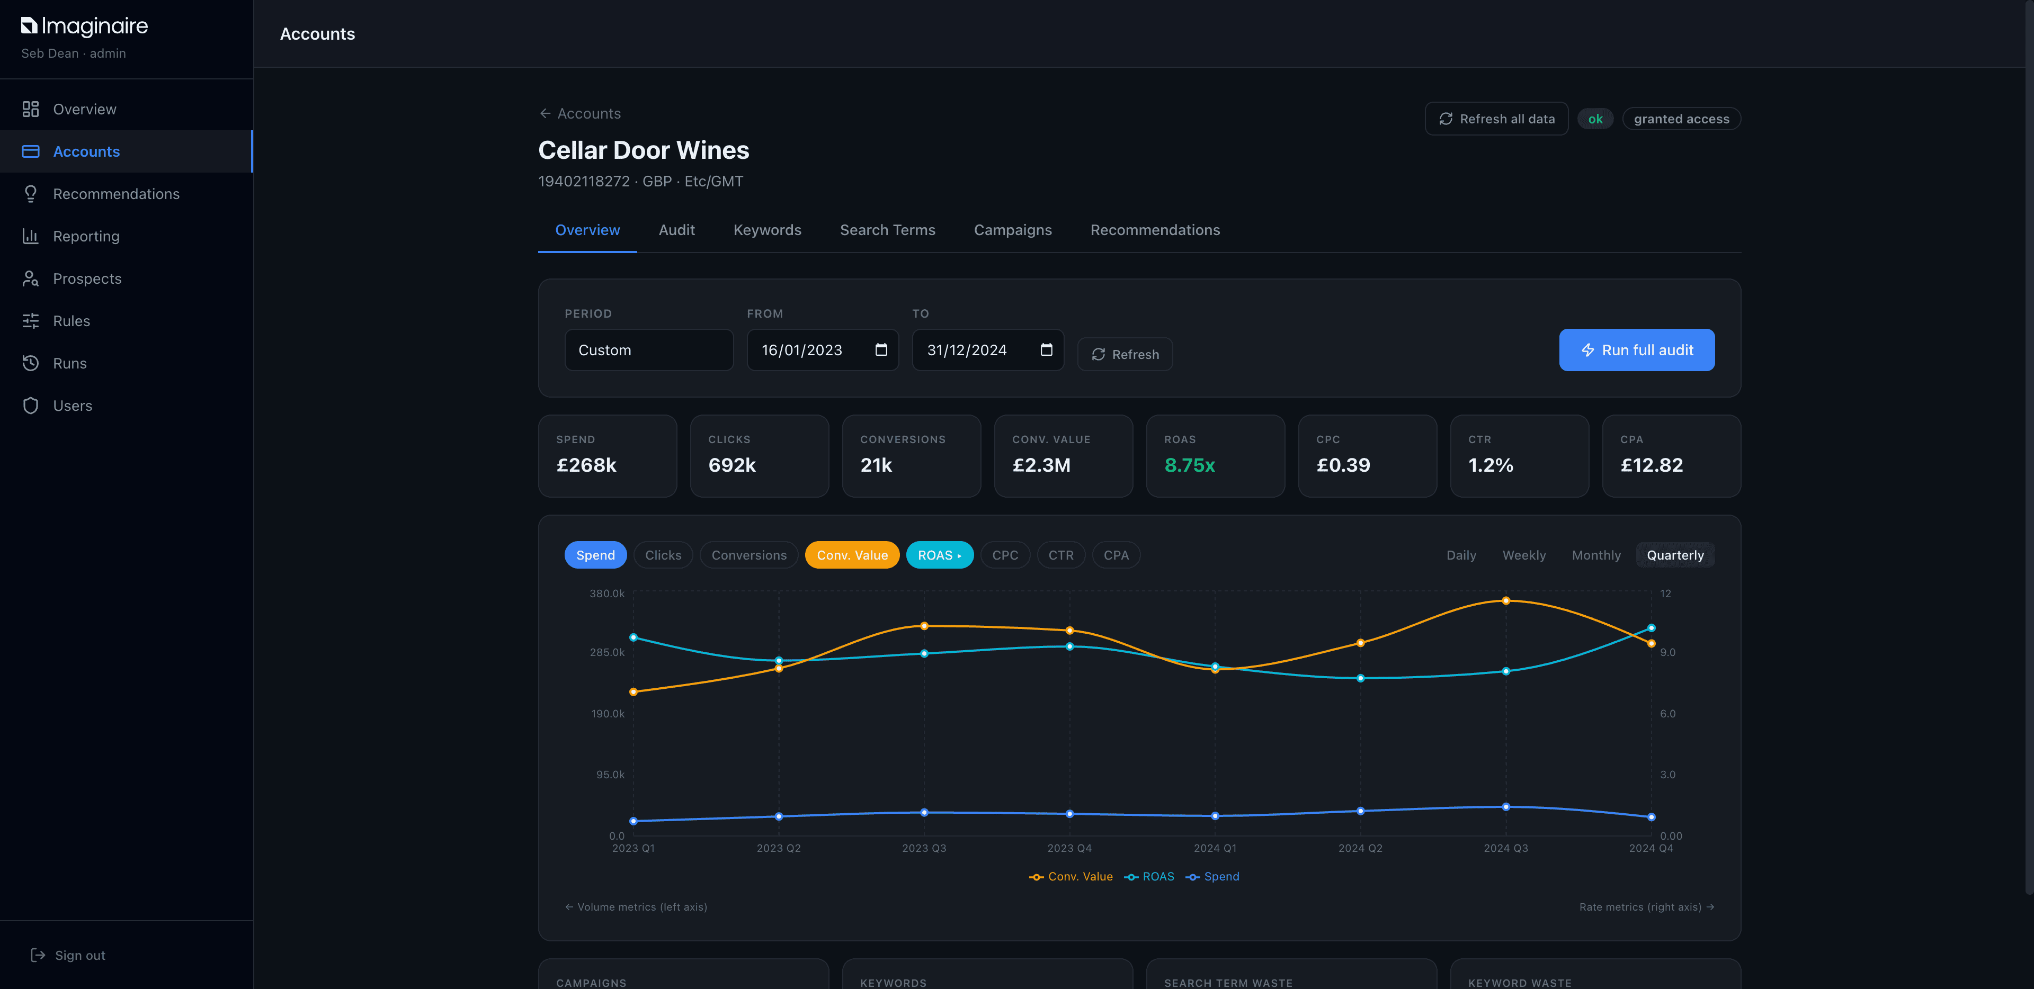This screenshot has width=2034, height=989.
Task: Click the Prospects person-search icon
Action: pyautogui.click(x=31, y=278)
